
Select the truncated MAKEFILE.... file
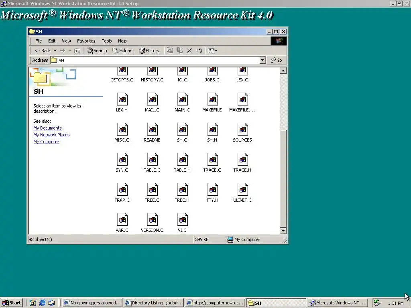tap(242, 103)
